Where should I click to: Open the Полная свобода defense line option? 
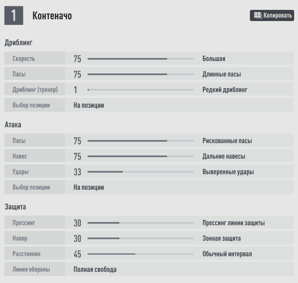coord(95,269)
